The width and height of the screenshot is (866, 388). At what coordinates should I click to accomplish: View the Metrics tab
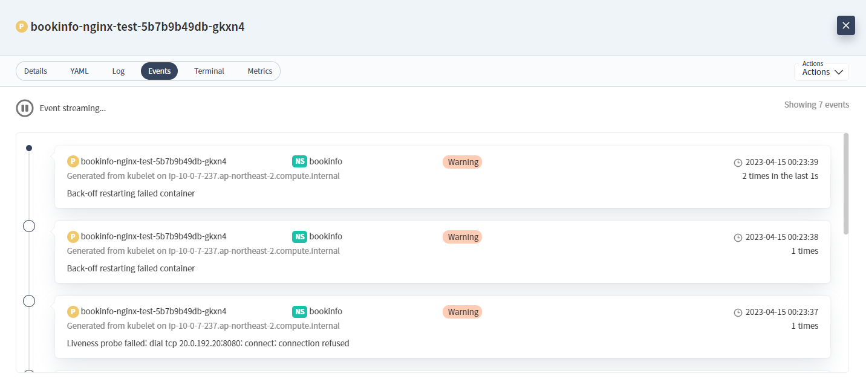[260, 71]
